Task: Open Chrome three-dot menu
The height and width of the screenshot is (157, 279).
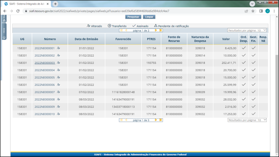Action: coord(274,11)
